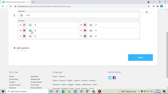Open the Privacy Notice link
This screenshot has height=94, width=168.
click(36, 88)
